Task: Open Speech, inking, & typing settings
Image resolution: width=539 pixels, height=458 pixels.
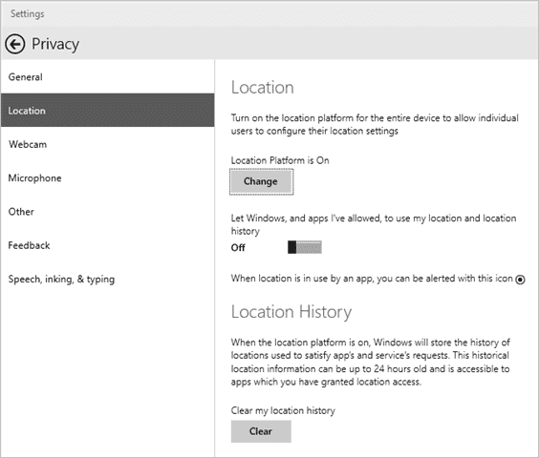Action: 108,279
